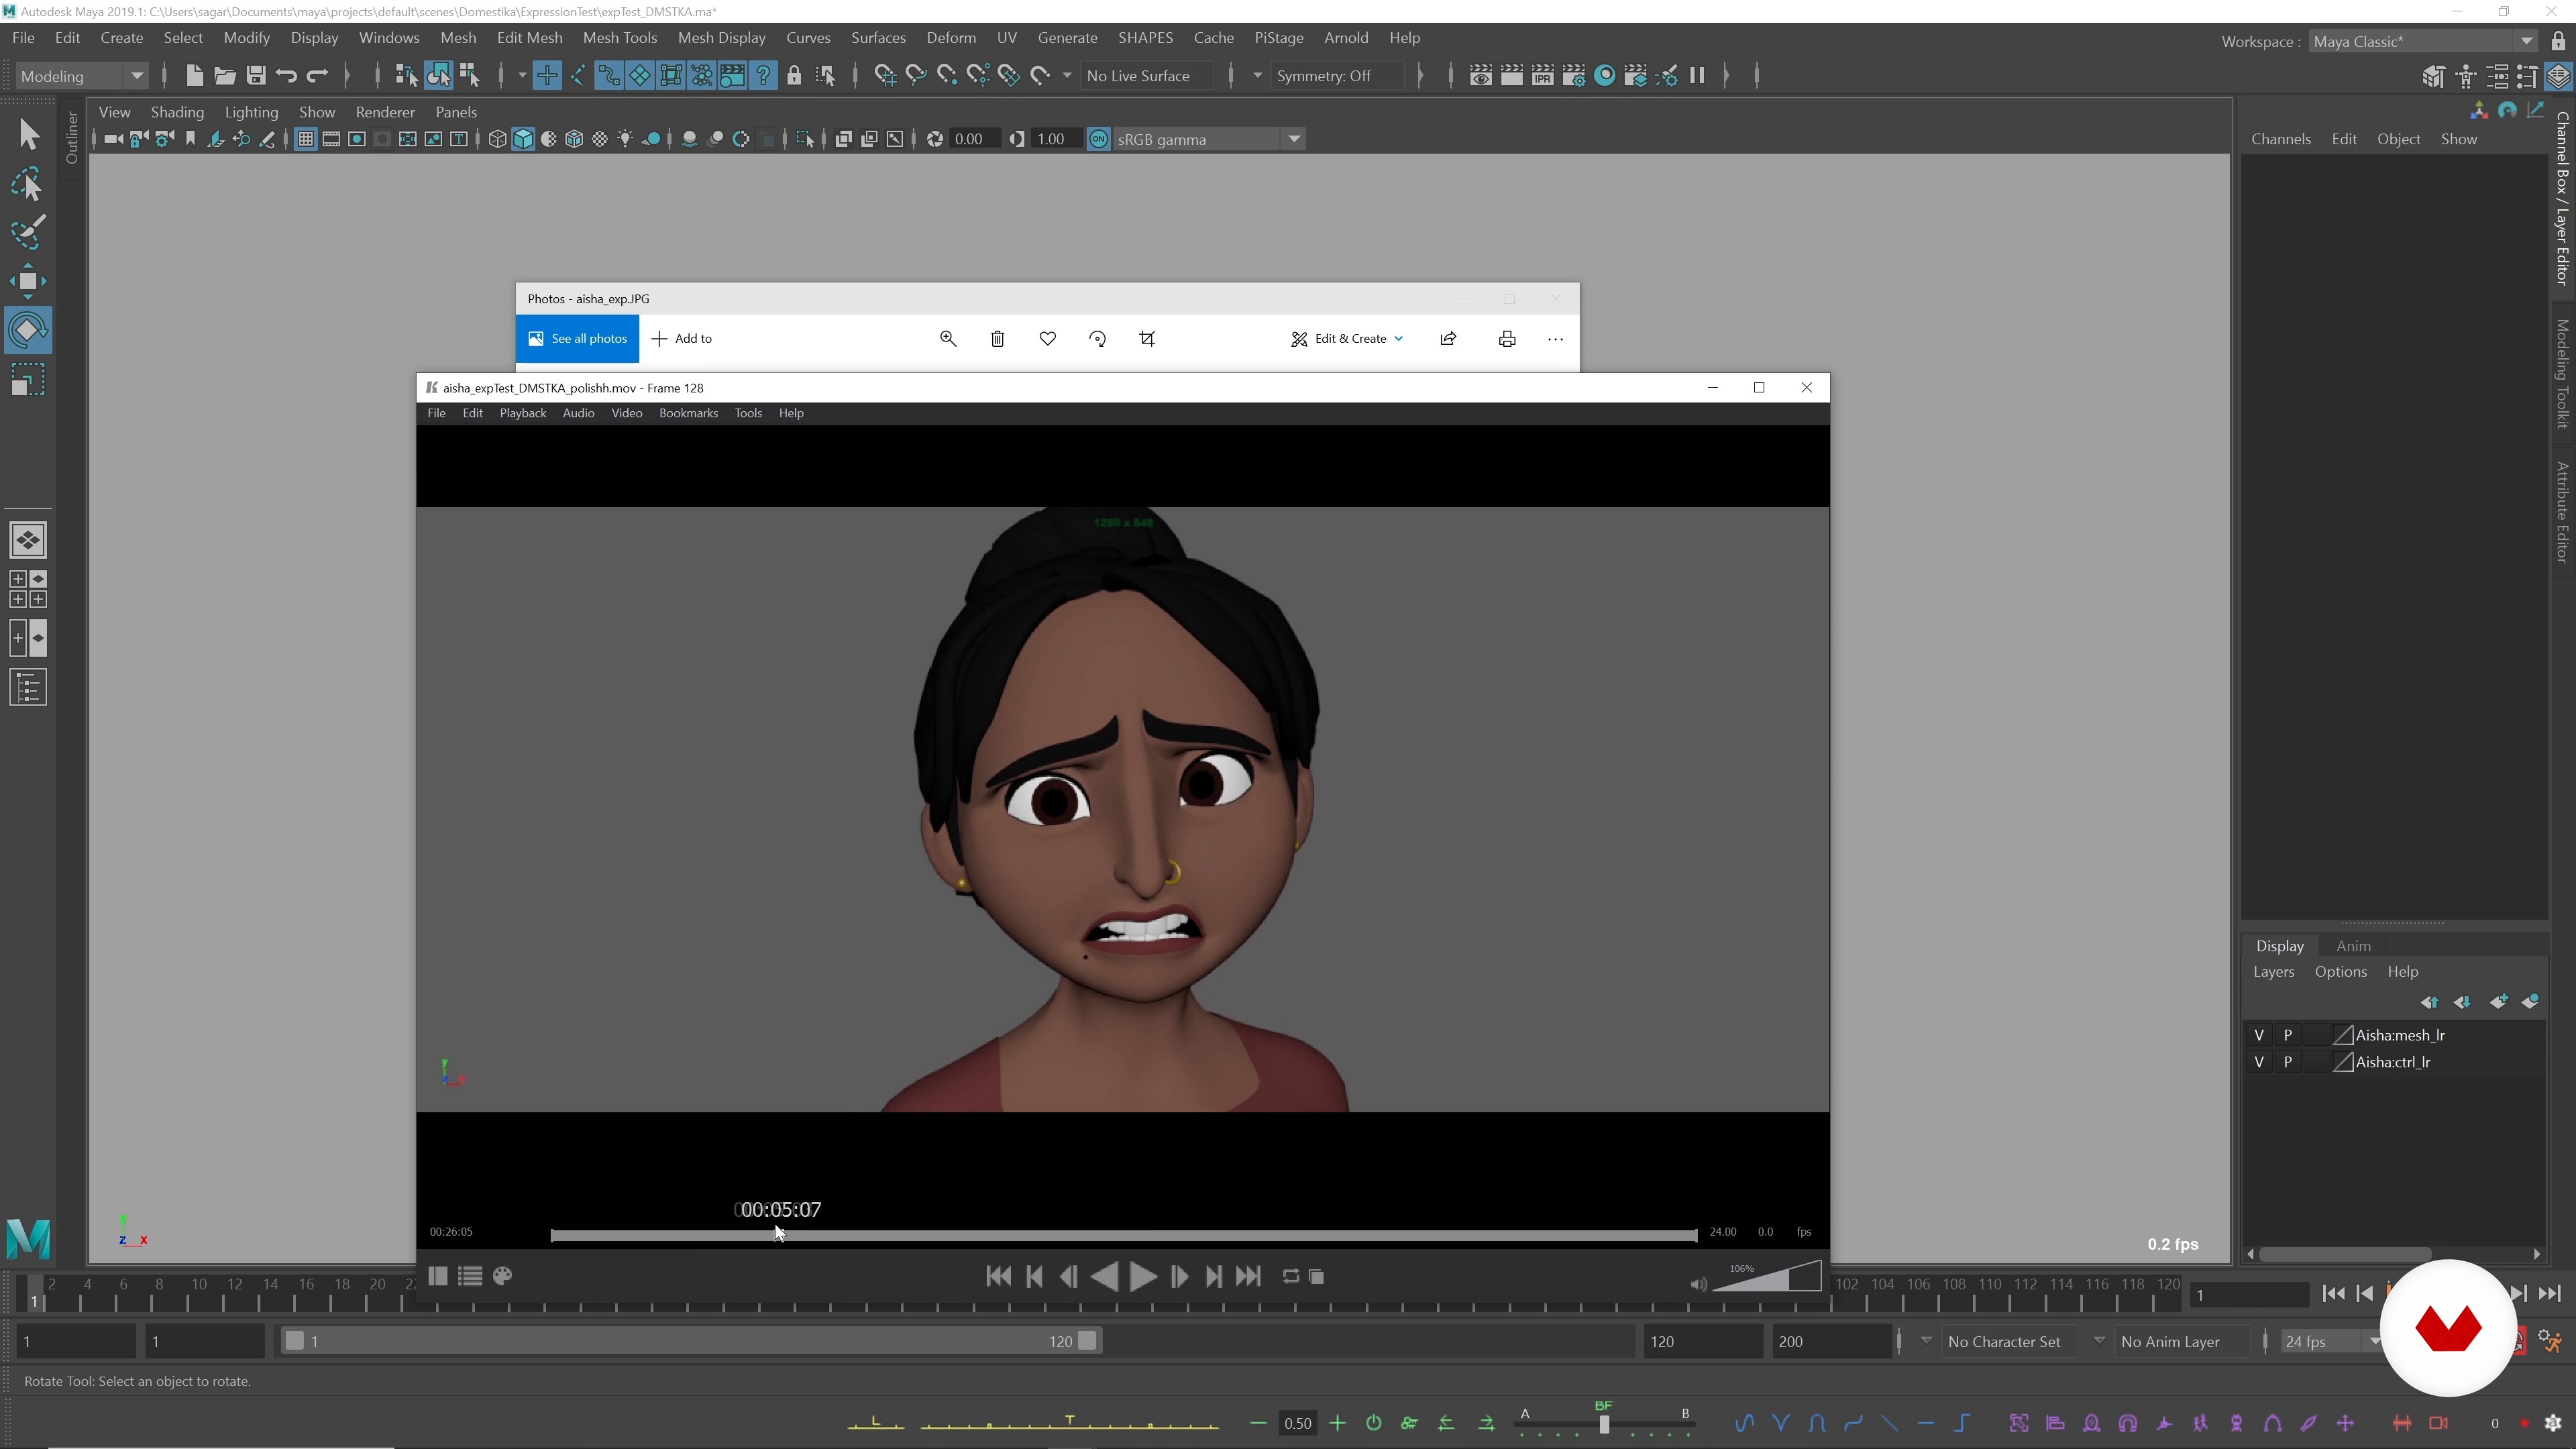Image resolution: width=2576 pixels, height=1449 pixels.
Task: Toggle the color management ON button
Action: [x=1098, y=139]
